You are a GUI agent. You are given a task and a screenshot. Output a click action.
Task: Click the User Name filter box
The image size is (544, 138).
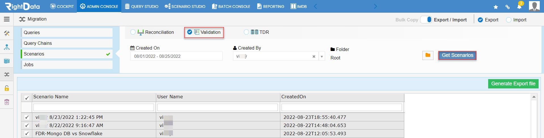coord(217,107)
